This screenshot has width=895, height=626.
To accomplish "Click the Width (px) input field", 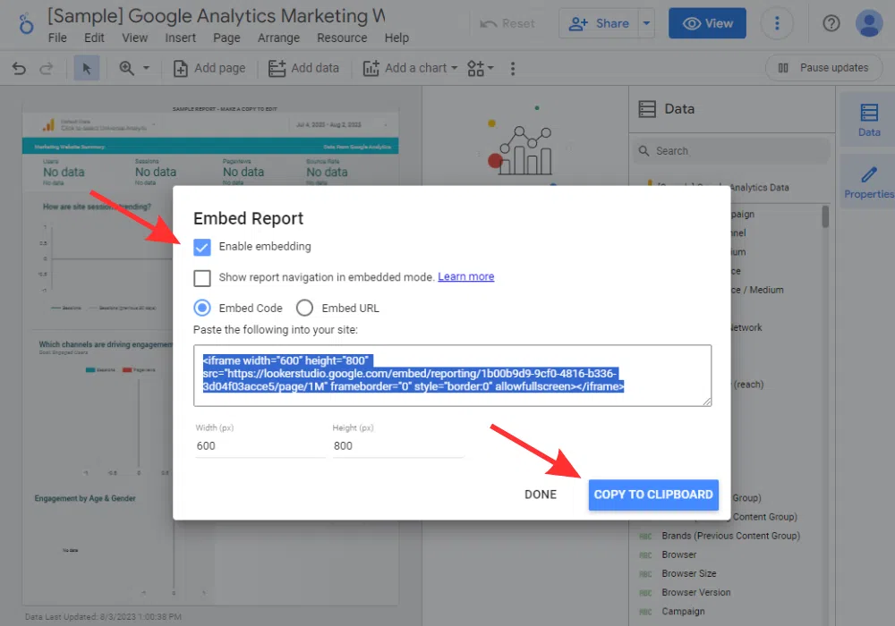I will pos(260,445).
